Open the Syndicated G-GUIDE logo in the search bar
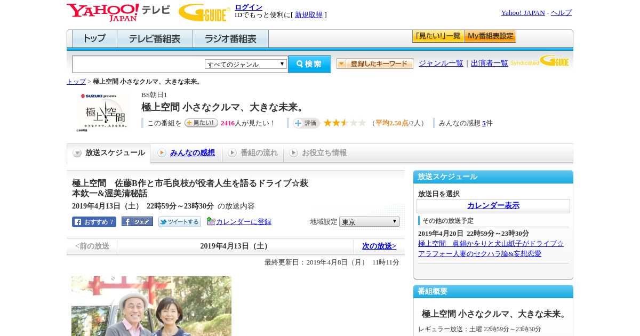 click(540, 61)
